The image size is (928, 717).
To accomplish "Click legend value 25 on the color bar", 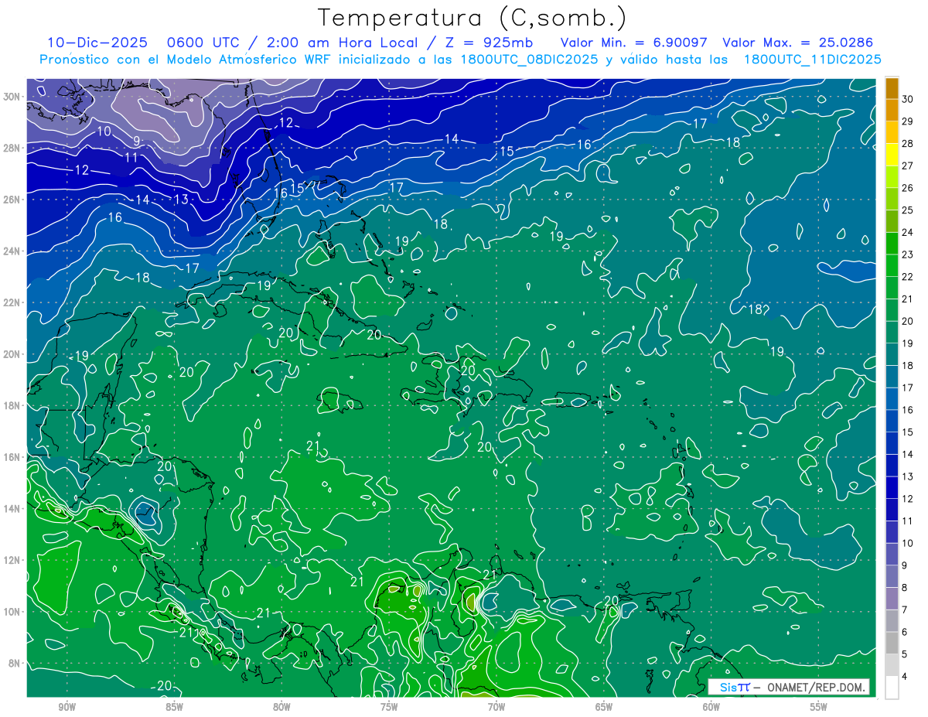I will 908,210.
